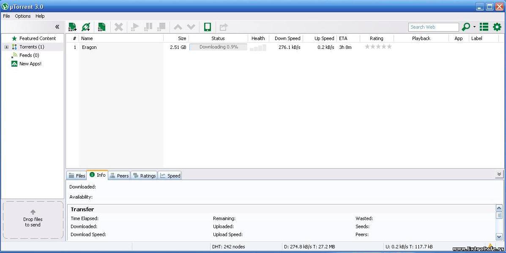
Task: Click D: 274.8 kB/s status bar entry
Action: pyautogui.click(x=309, y=247)
